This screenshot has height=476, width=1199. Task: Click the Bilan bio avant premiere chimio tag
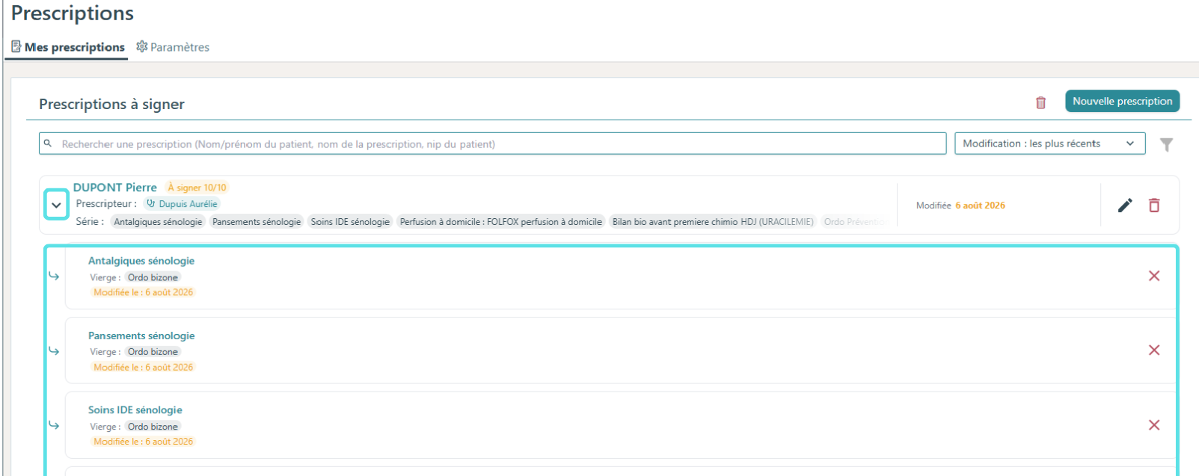tap(713, 222)
